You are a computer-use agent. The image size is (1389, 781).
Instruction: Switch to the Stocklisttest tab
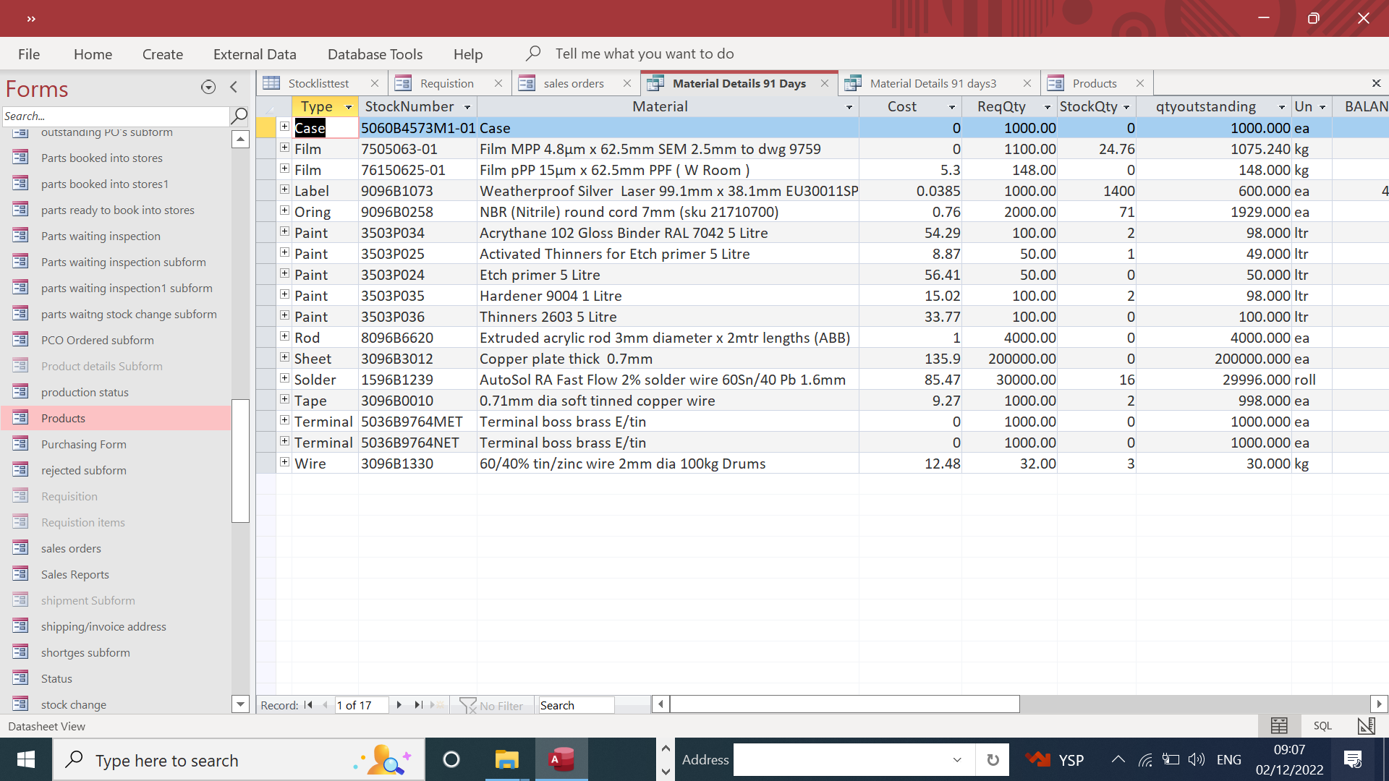coord(318,83)
